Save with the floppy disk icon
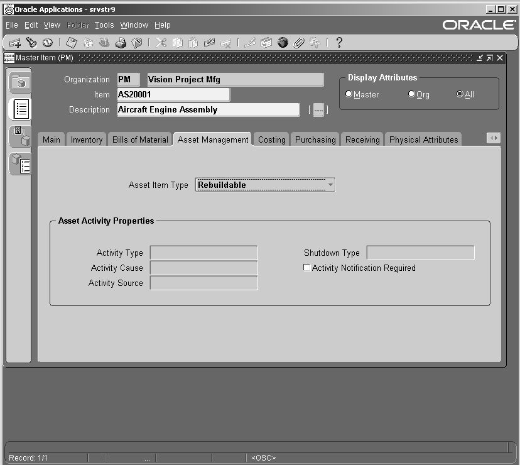520x465 pixels. coord(72,43)
